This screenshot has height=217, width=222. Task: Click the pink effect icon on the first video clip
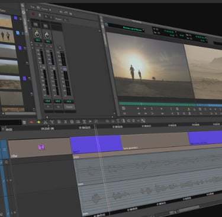coord(41,147)
